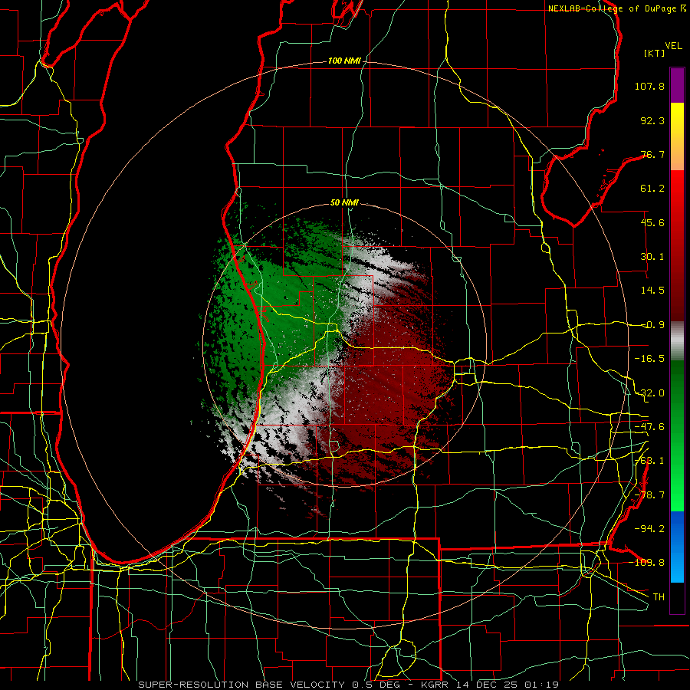Pick the black TH segment of color bar
690x690 pixels.
[x=677, y=597]
